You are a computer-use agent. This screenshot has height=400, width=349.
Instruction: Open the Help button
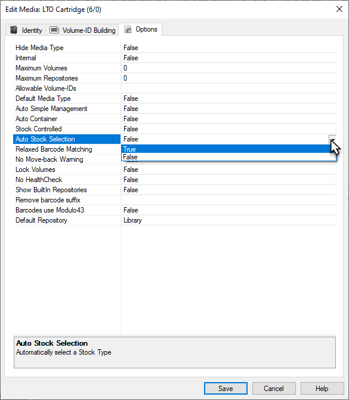coord(322,388)
